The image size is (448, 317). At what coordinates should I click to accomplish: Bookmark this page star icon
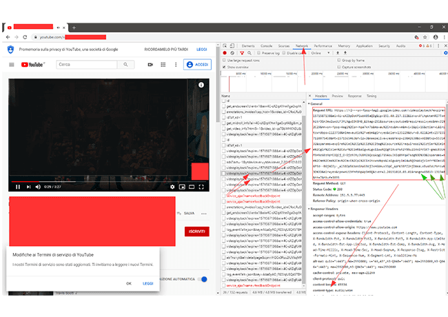(425, 37)
